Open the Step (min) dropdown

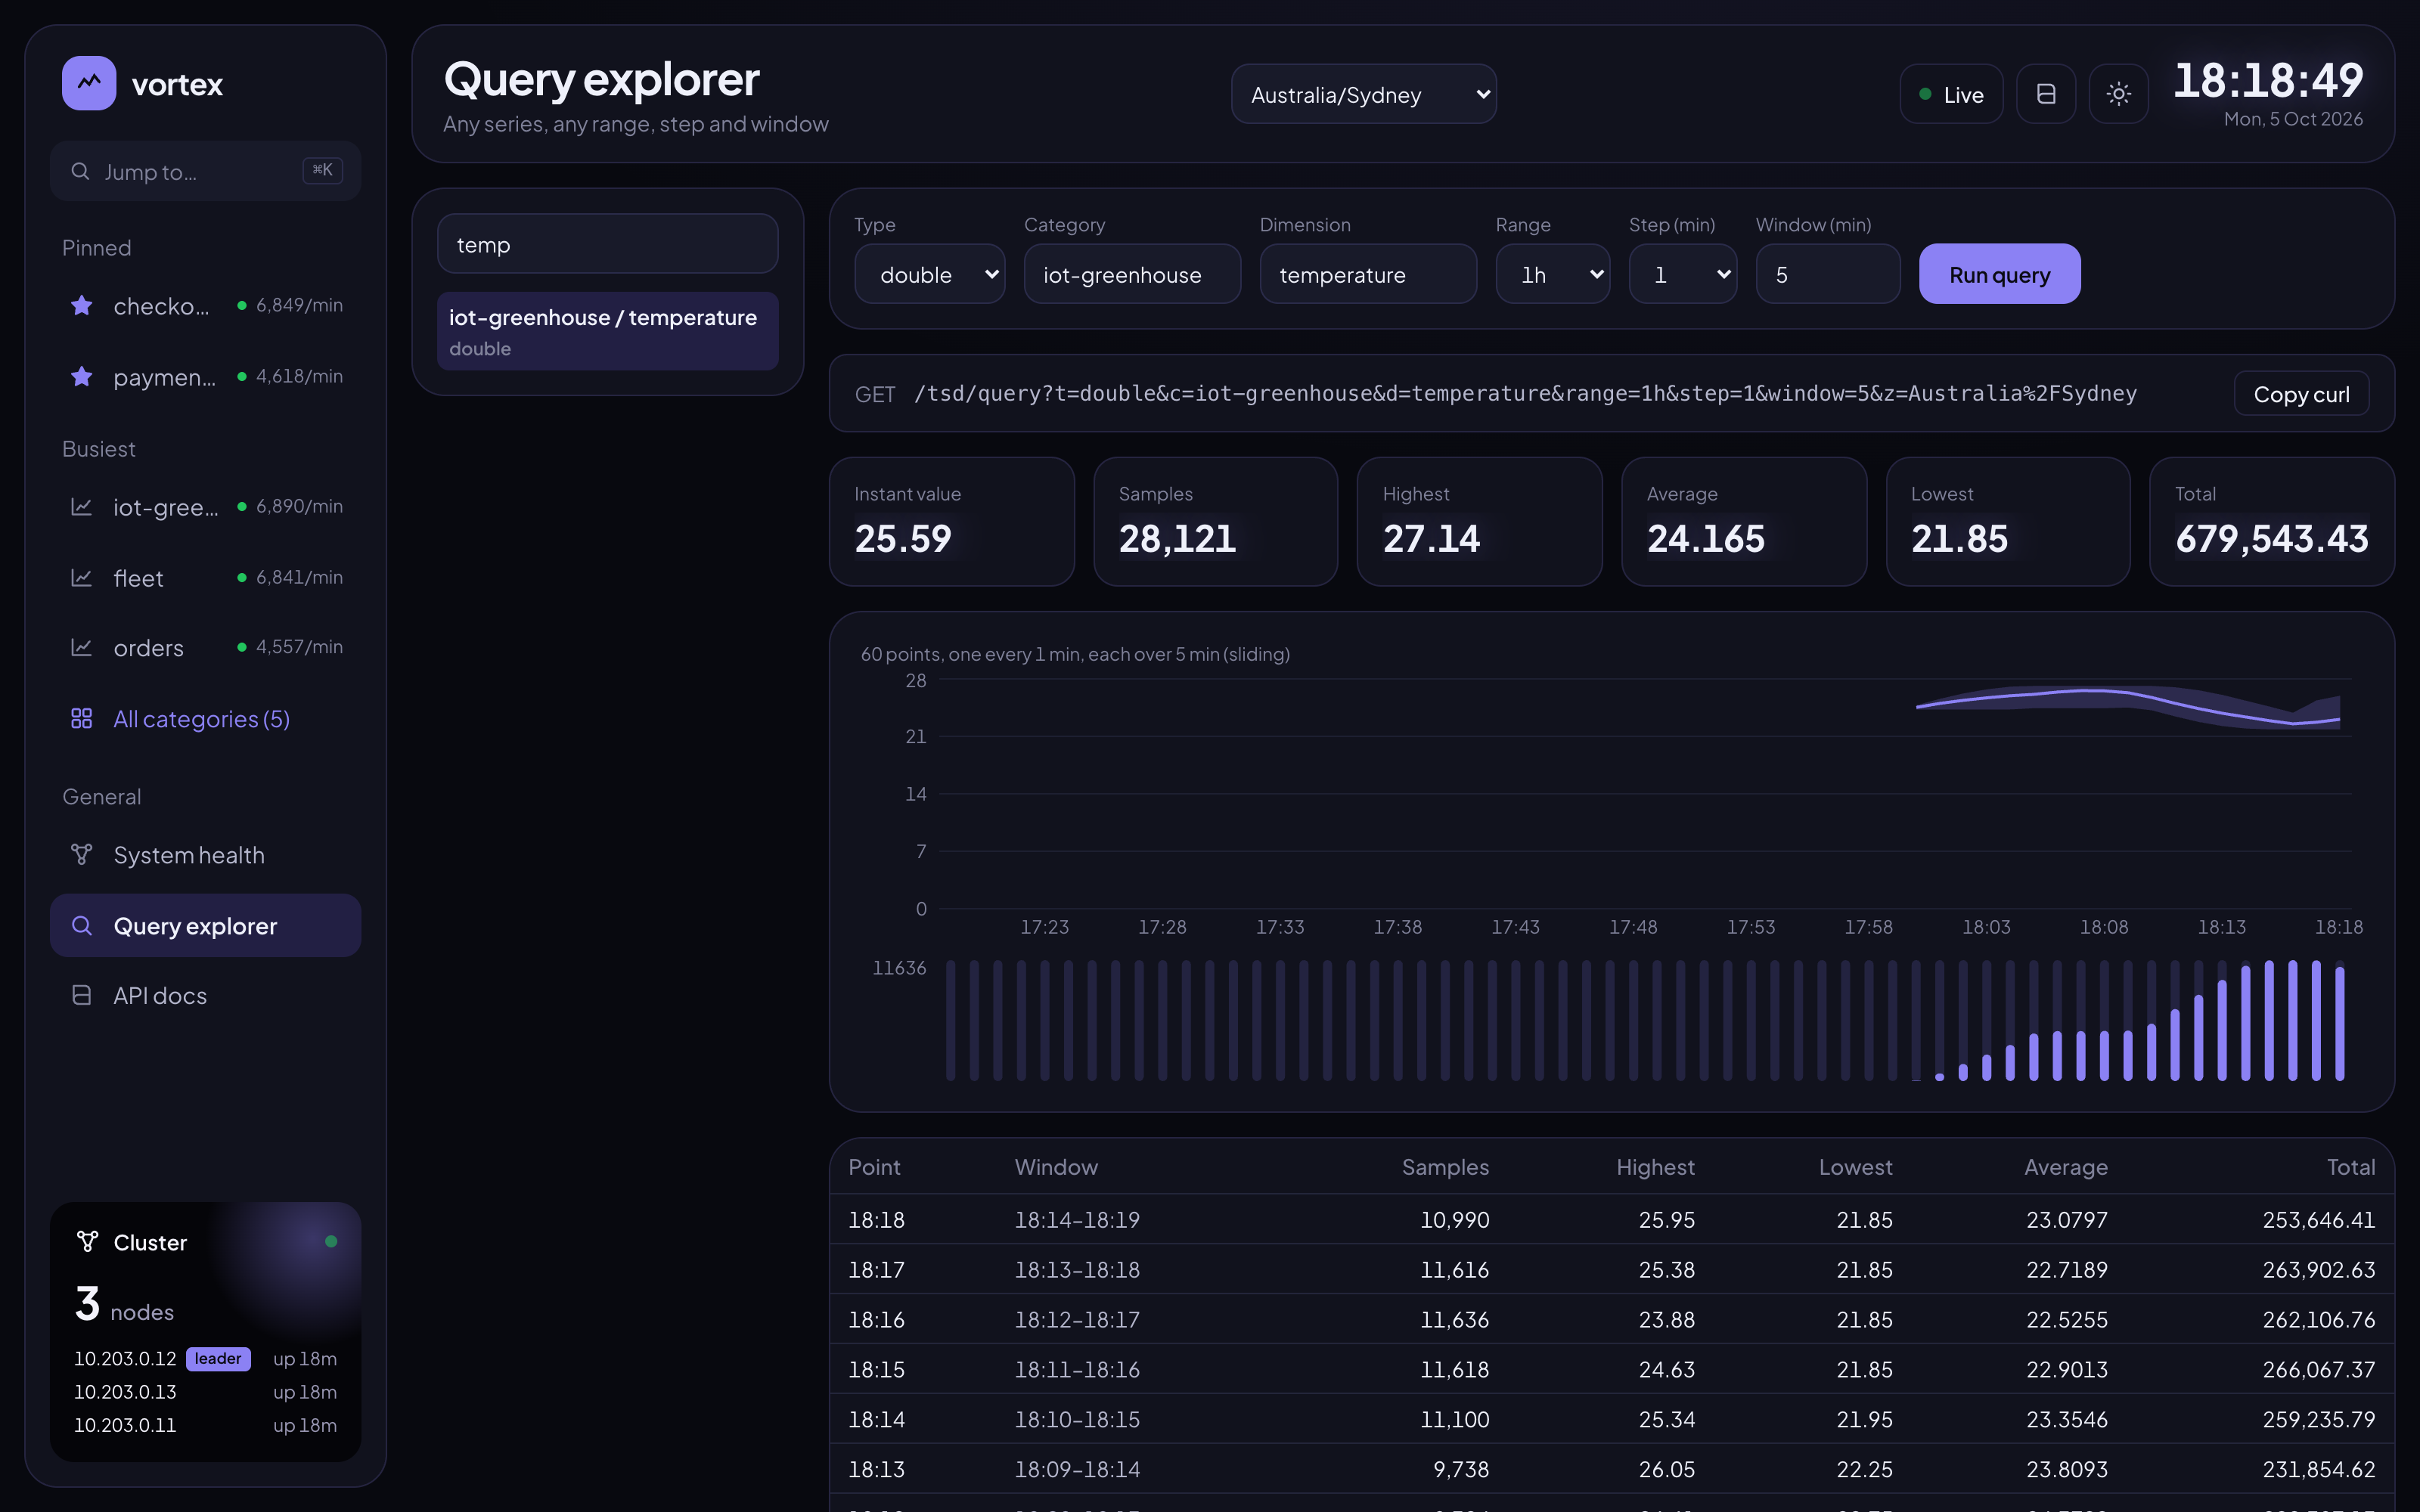(x=1682, y=274)
